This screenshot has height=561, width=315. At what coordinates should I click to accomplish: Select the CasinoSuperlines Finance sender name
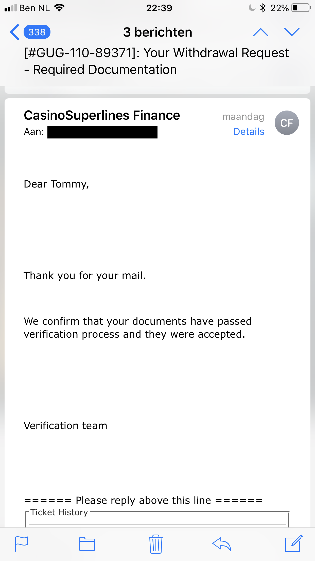(102, 115)
